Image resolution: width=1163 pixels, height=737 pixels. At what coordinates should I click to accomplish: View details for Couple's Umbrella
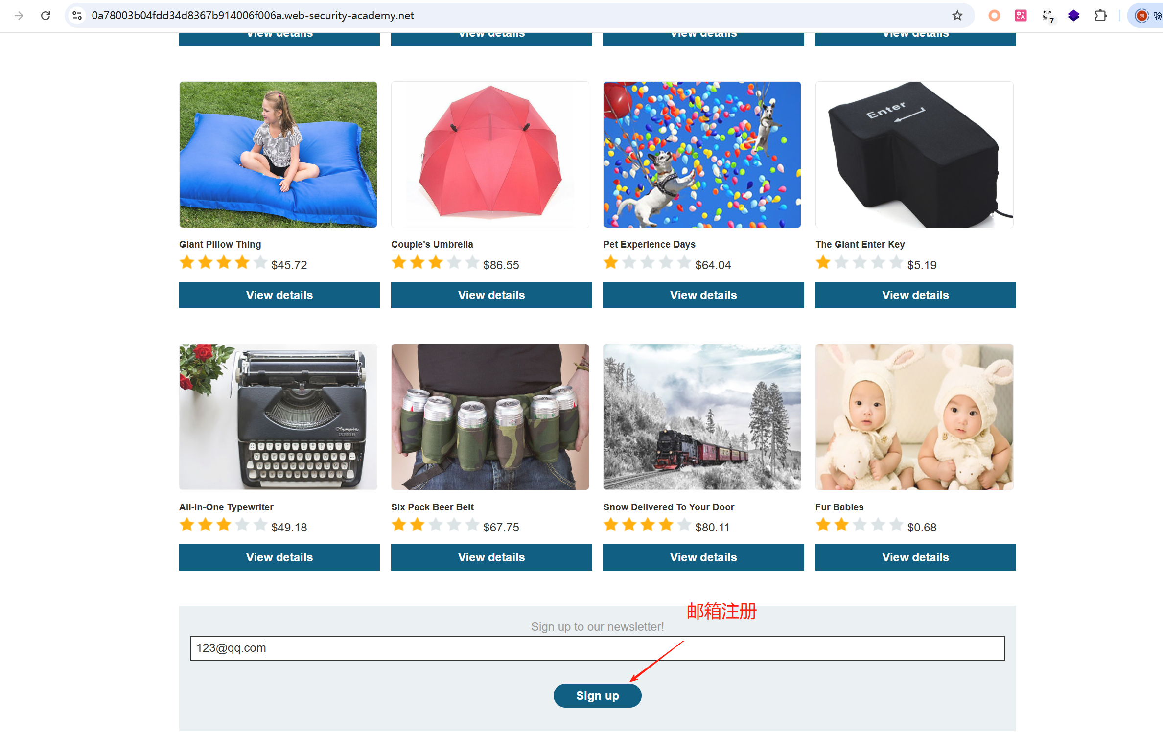click(x=491, y=295)
